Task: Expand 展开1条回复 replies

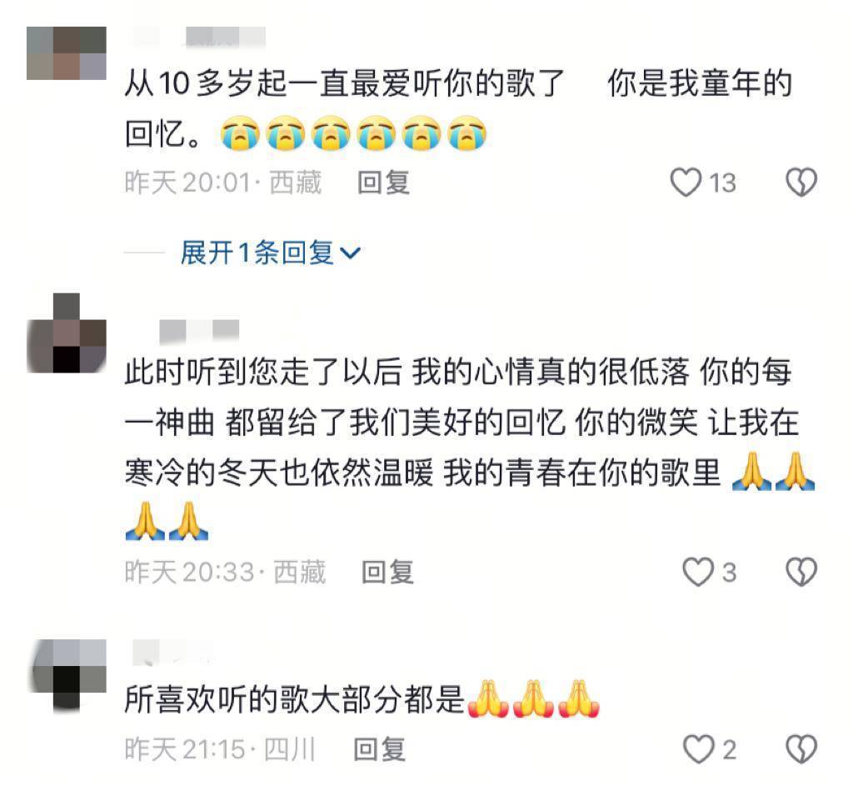Action: click(271, 253)
